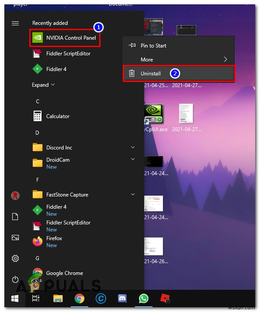Screen dimensions: 260x312
Task: Jump to letter G section header
Action: click(37, 258)
